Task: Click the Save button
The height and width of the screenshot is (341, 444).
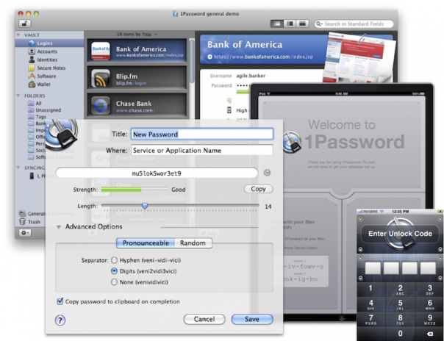Action: pyautogui.click(x=252, y=319)
